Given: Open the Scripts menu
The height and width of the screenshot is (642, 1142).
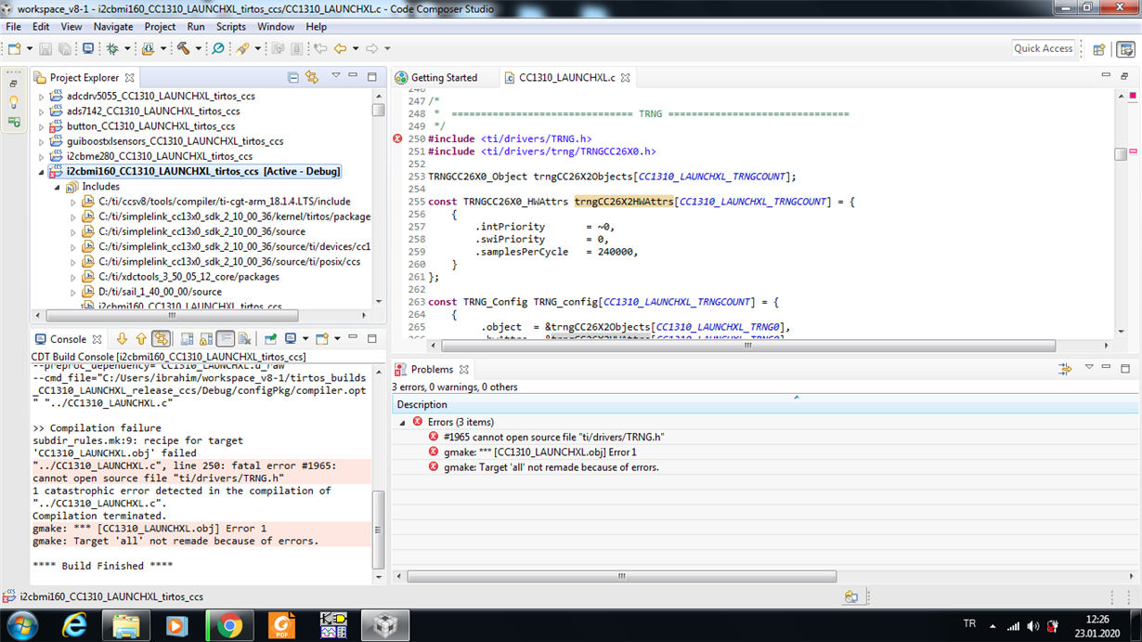Looking at the screenshot, I should pyautogui.click(x=230, y=27).
